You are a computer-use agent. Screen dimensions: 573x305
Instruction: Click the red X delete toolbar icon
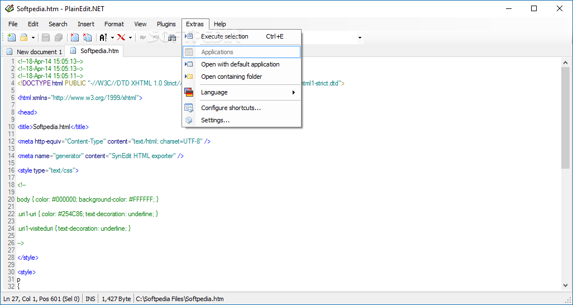pos(121,37)
